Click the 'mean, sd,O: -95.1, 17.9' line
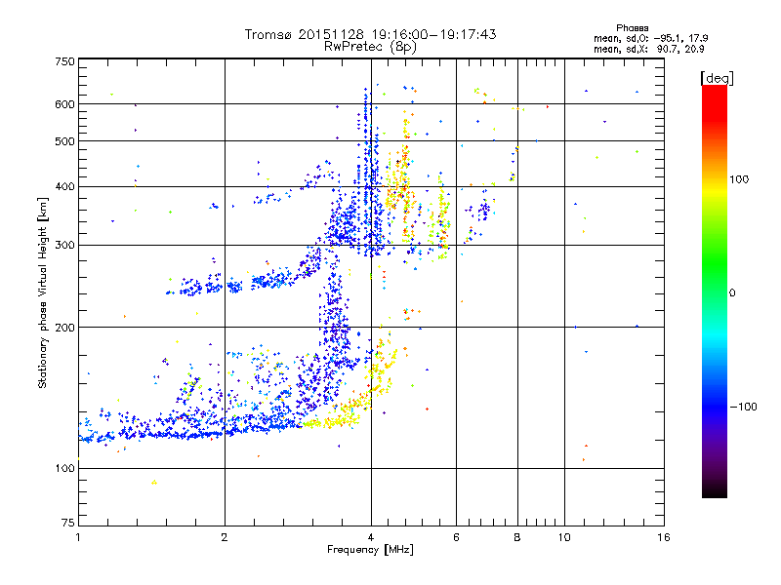 (x=650, y=38)
